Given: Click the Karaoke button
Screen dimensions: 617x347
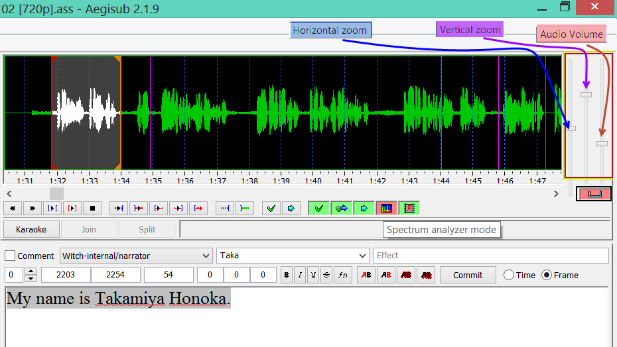Looking at the screenshot, I should pos(31,230).
